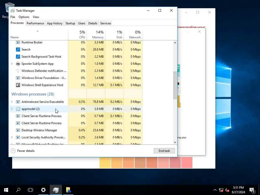Click the Local Security Authority Process icon

point(18,137)
